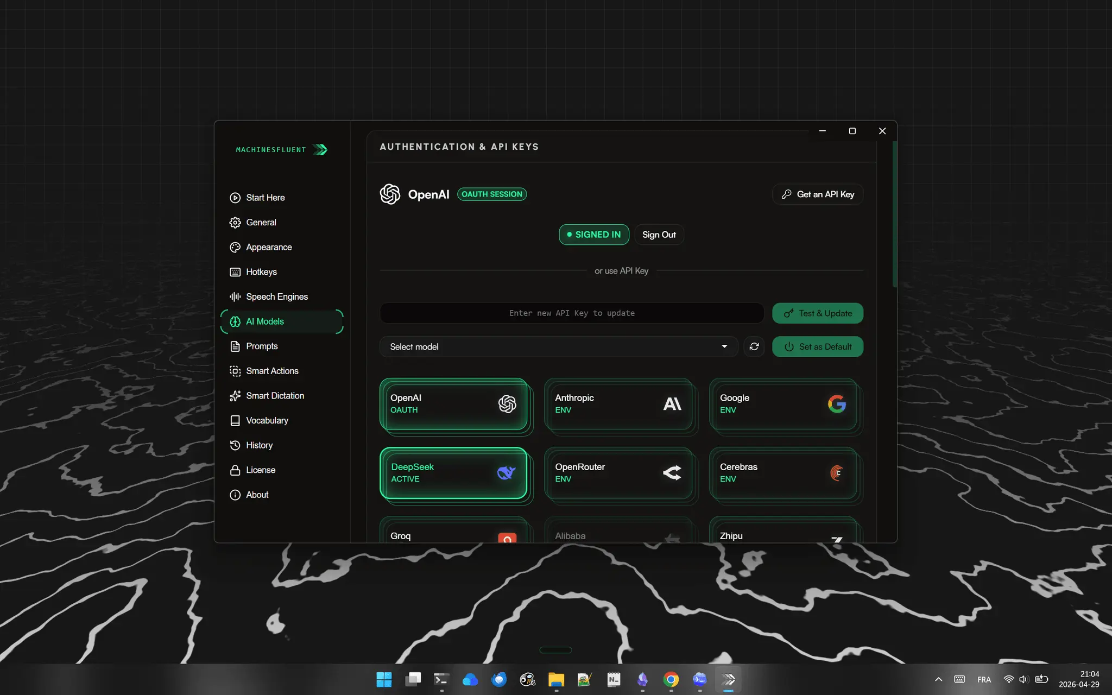Open File Explorer from the taskbar
Image resolution: width=1112 pixels, height=695 pixels.
557,679
